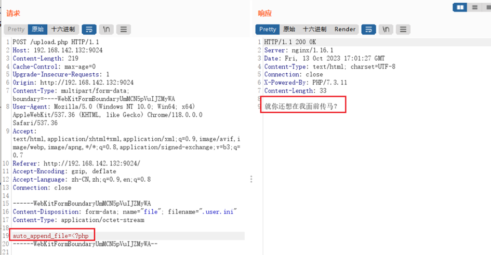Switch response view to 原始 tab
The image size is (491, 255).
point(289,30)
